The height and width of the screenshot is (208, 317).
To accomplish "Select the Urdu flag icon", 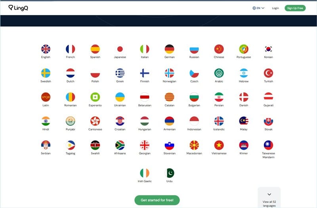I will tap(170, 173).
